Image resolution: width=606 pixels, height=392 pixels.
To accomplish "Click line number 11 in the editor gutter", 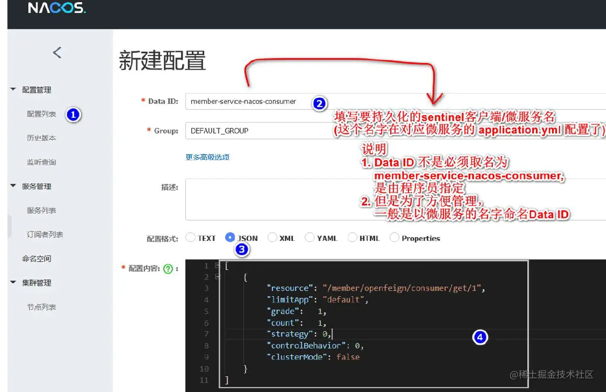I will (204, 380).
